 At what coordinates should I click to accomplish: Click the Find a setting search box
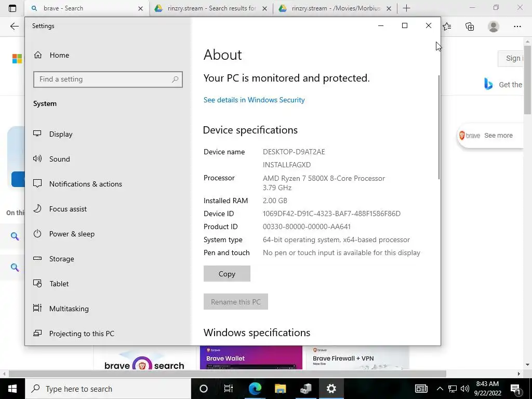coord(108,79)
